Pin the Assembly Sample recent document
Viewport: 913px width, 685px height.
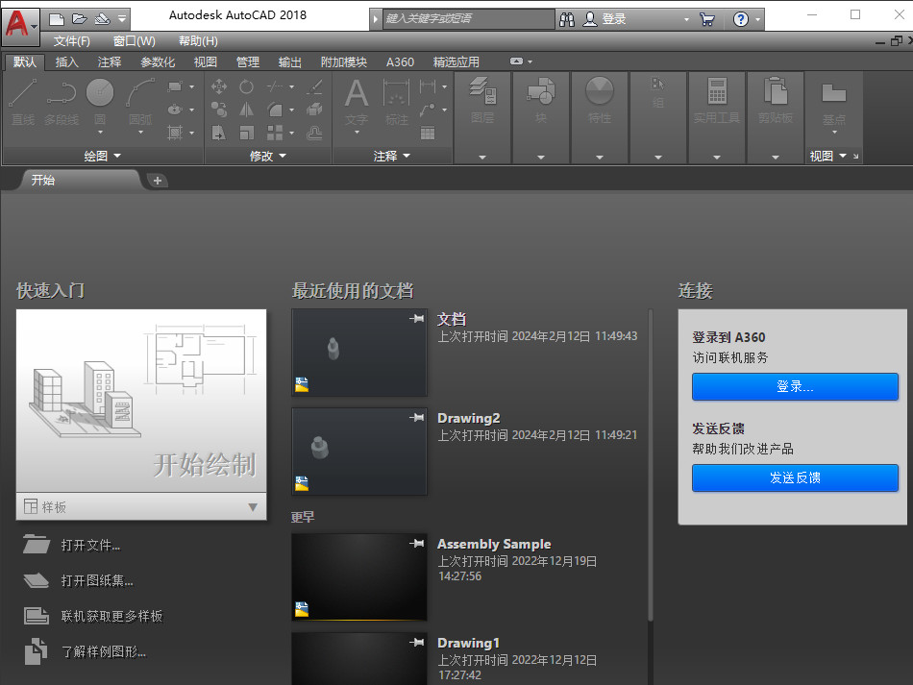(x=416, y=543)
